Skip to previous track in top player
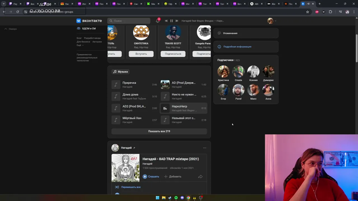358x201 pixels. click(166, 21)
